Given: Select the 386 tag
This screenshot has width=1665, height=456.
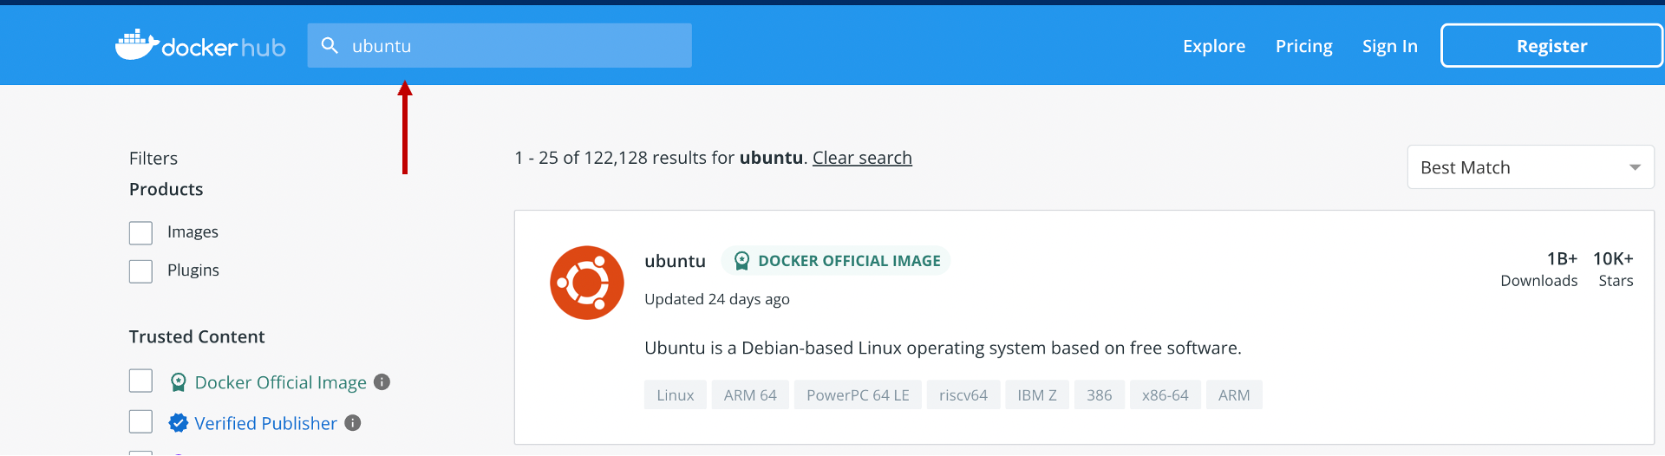Looking at the screenshot, I should [x=1100, y=395].
